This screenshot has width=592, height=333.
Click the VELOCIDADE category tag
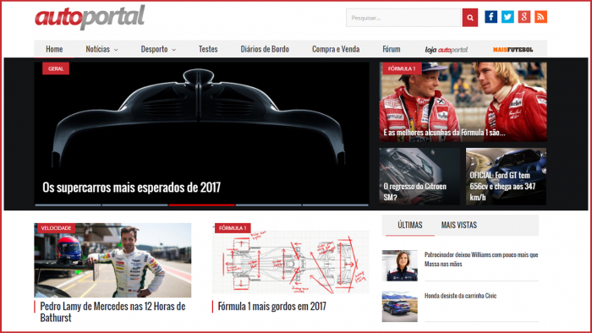pyautogui.click(x=56, y=228)
